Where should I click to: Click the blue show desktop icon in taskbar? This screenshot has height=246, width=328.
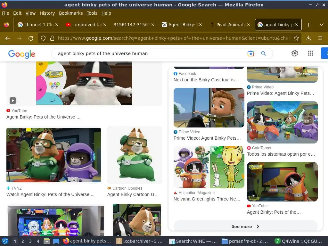click(56, 241)
